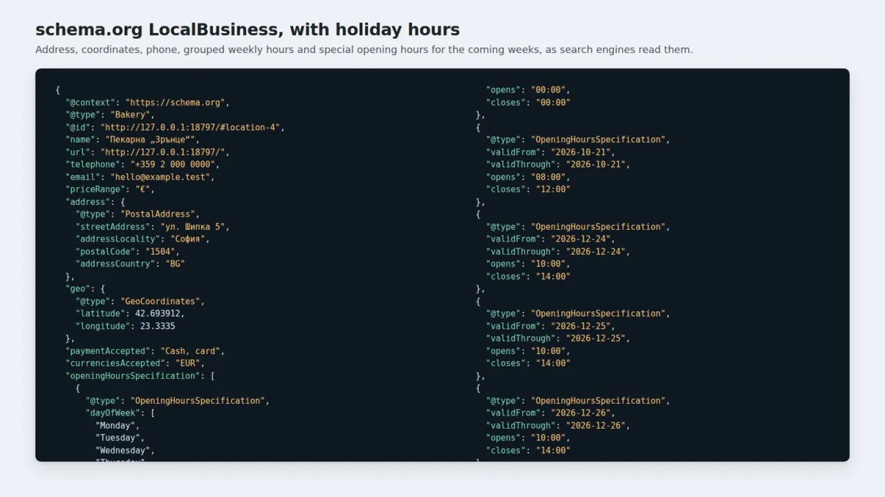Click the "@type": "Bakery" line
Screen dimensions: 885x497
110,115
